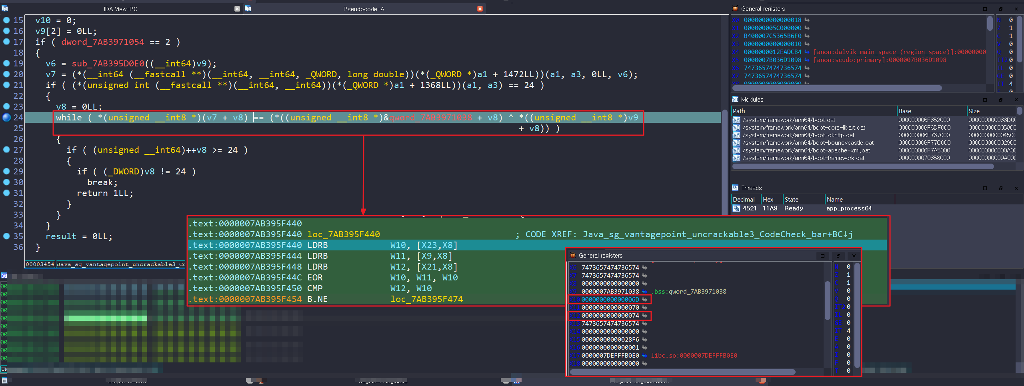The width and height of the screenshot is (1024, 386).
Task: Float the Threads panel with its undock icon
Action: pos(1001,188)
